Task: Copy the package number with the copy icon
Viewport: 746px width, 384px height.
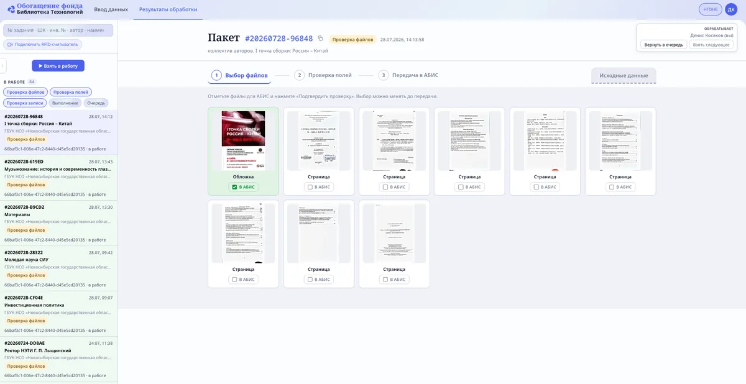Action: pos(321,39)
